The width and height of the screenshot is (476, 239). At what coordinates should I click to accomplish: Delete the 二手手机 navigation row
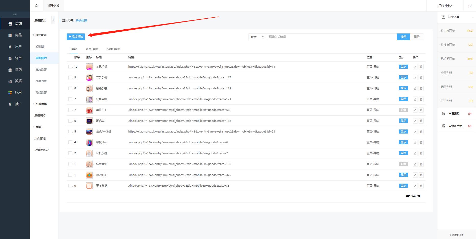pyautogui.click(x=421, y=77)
